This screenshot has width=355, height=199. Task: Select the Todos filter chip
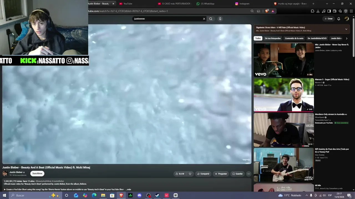[x=258, y=38]
